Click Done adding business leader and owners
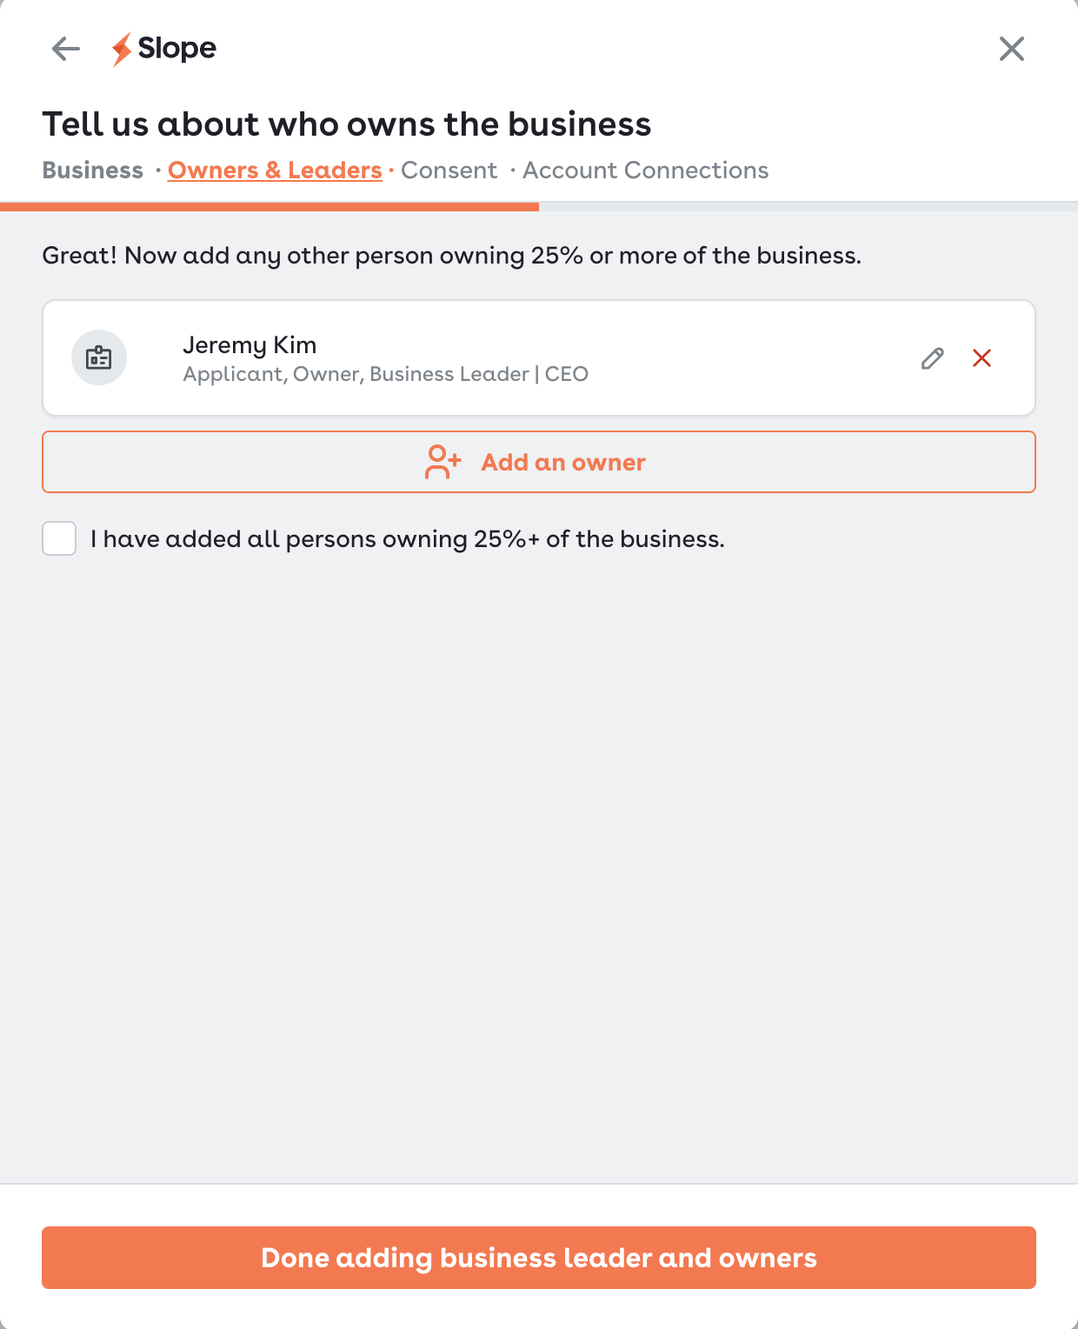Image resolution: width=1078 pixels, height=1329 pixels. point(539,1258)
